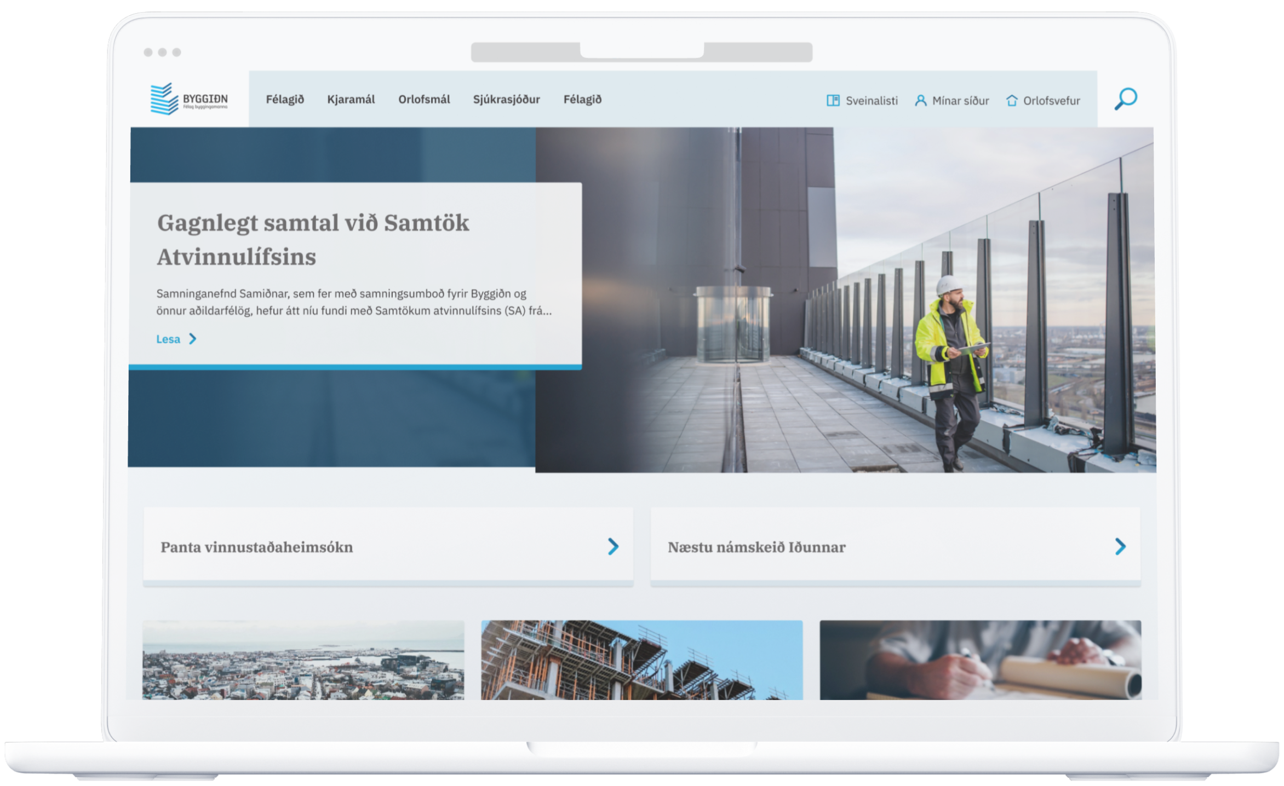
Task: Open the Kjaramál menu
Action: click(351, 100)
